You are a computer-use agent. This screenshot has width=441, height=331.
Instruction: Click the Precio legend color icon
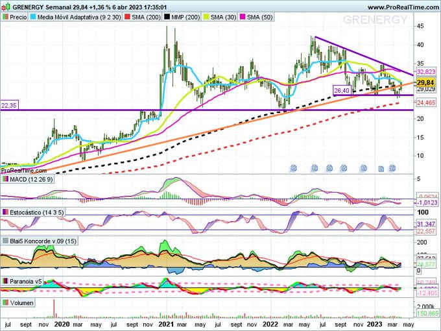pos(5,17)
